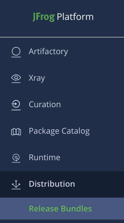The width and height of the screenshot is (124, 223).
Task: Open Package Catalog from the sidebar
Action: [x=62, y=131]
